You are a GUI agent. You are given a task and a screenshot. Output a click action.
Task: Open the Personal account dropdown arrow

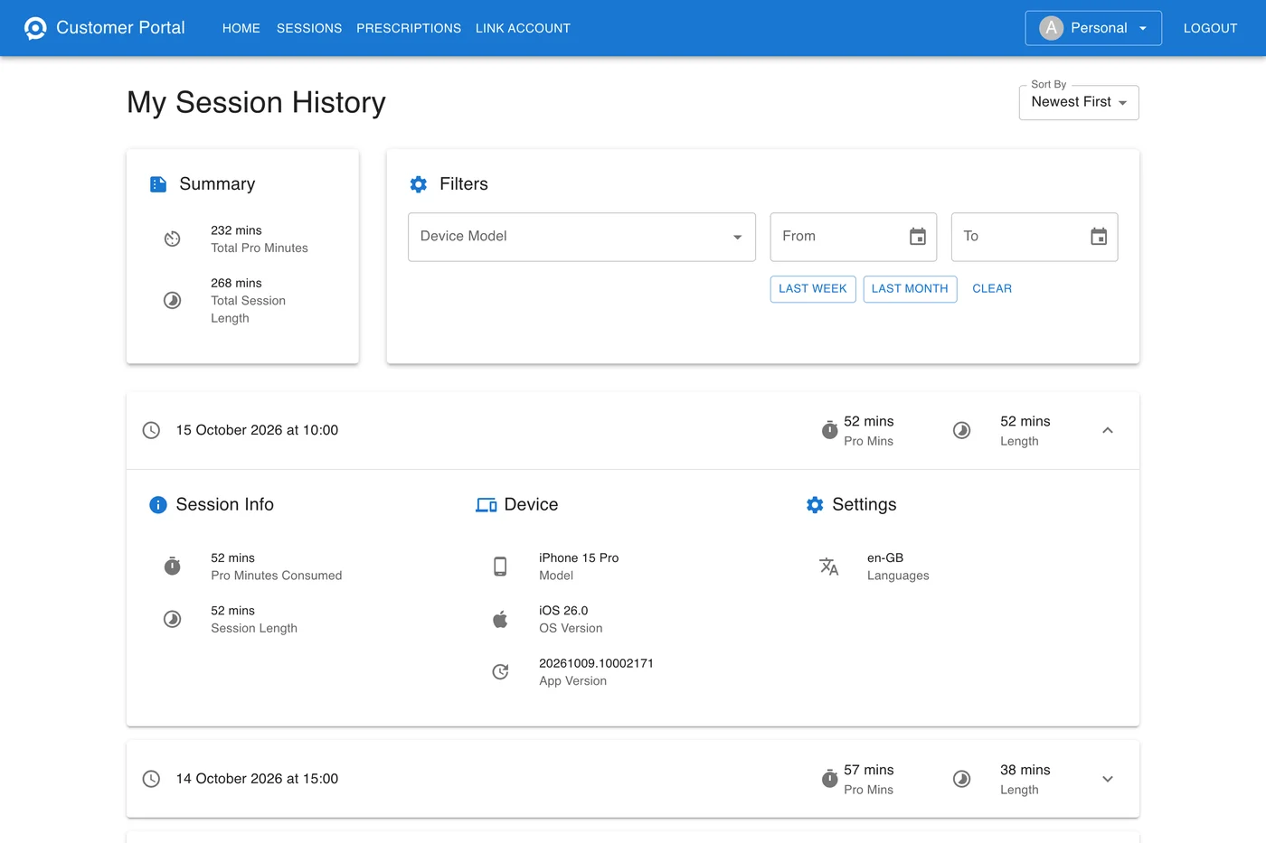1143,28
